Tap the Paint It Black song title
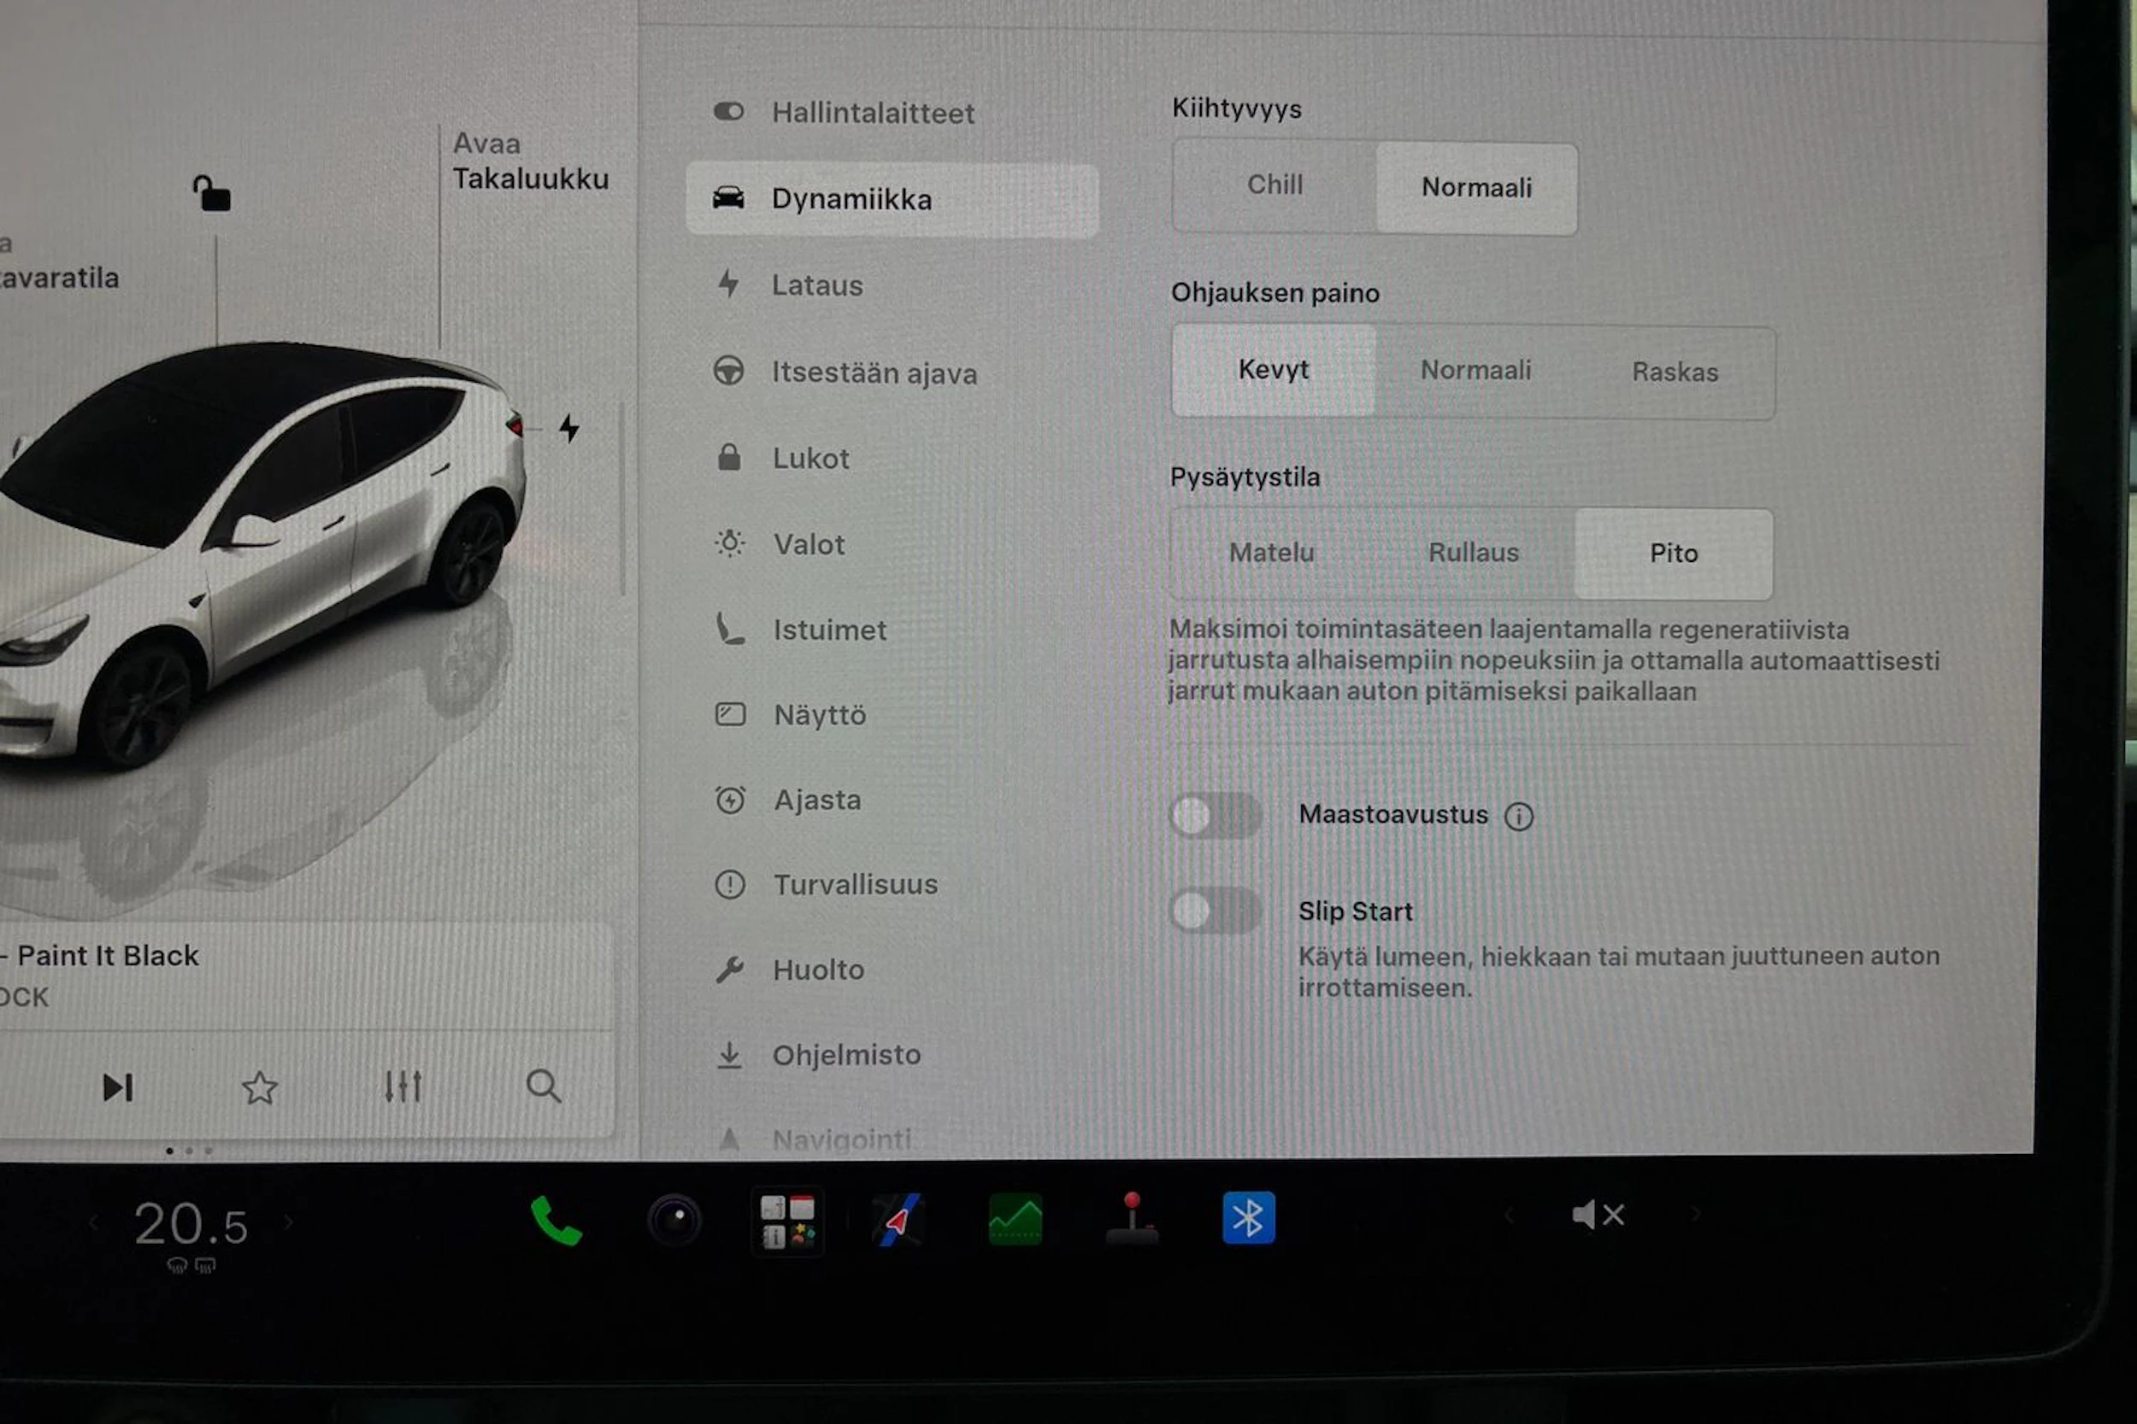 [x=107, y=955]
